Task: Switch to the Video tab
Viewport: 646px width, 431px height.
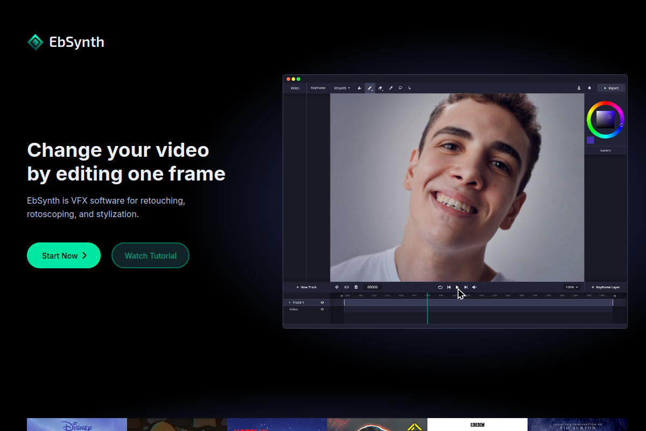Action: click(x=295, y=88)
